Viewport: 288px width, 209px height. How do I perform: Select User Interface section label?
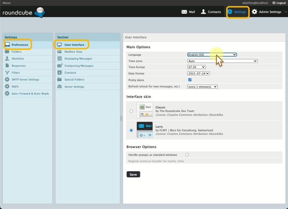point(74,45)
